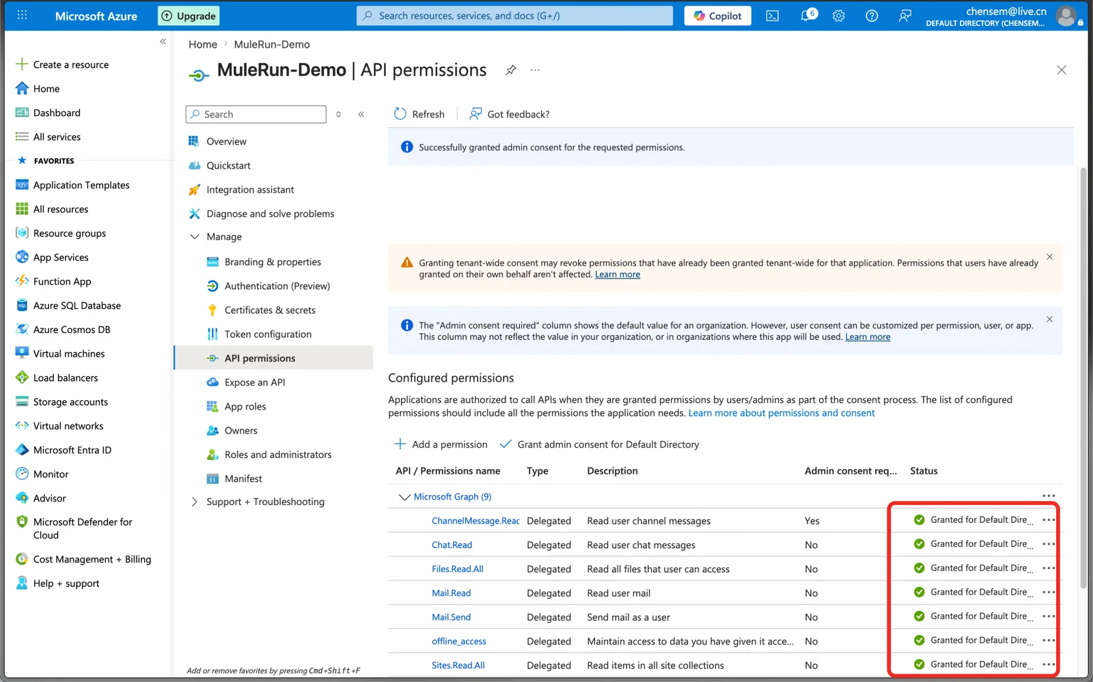
Task: Open more options for Files.Read.All row
Action: click(1049, 568)
